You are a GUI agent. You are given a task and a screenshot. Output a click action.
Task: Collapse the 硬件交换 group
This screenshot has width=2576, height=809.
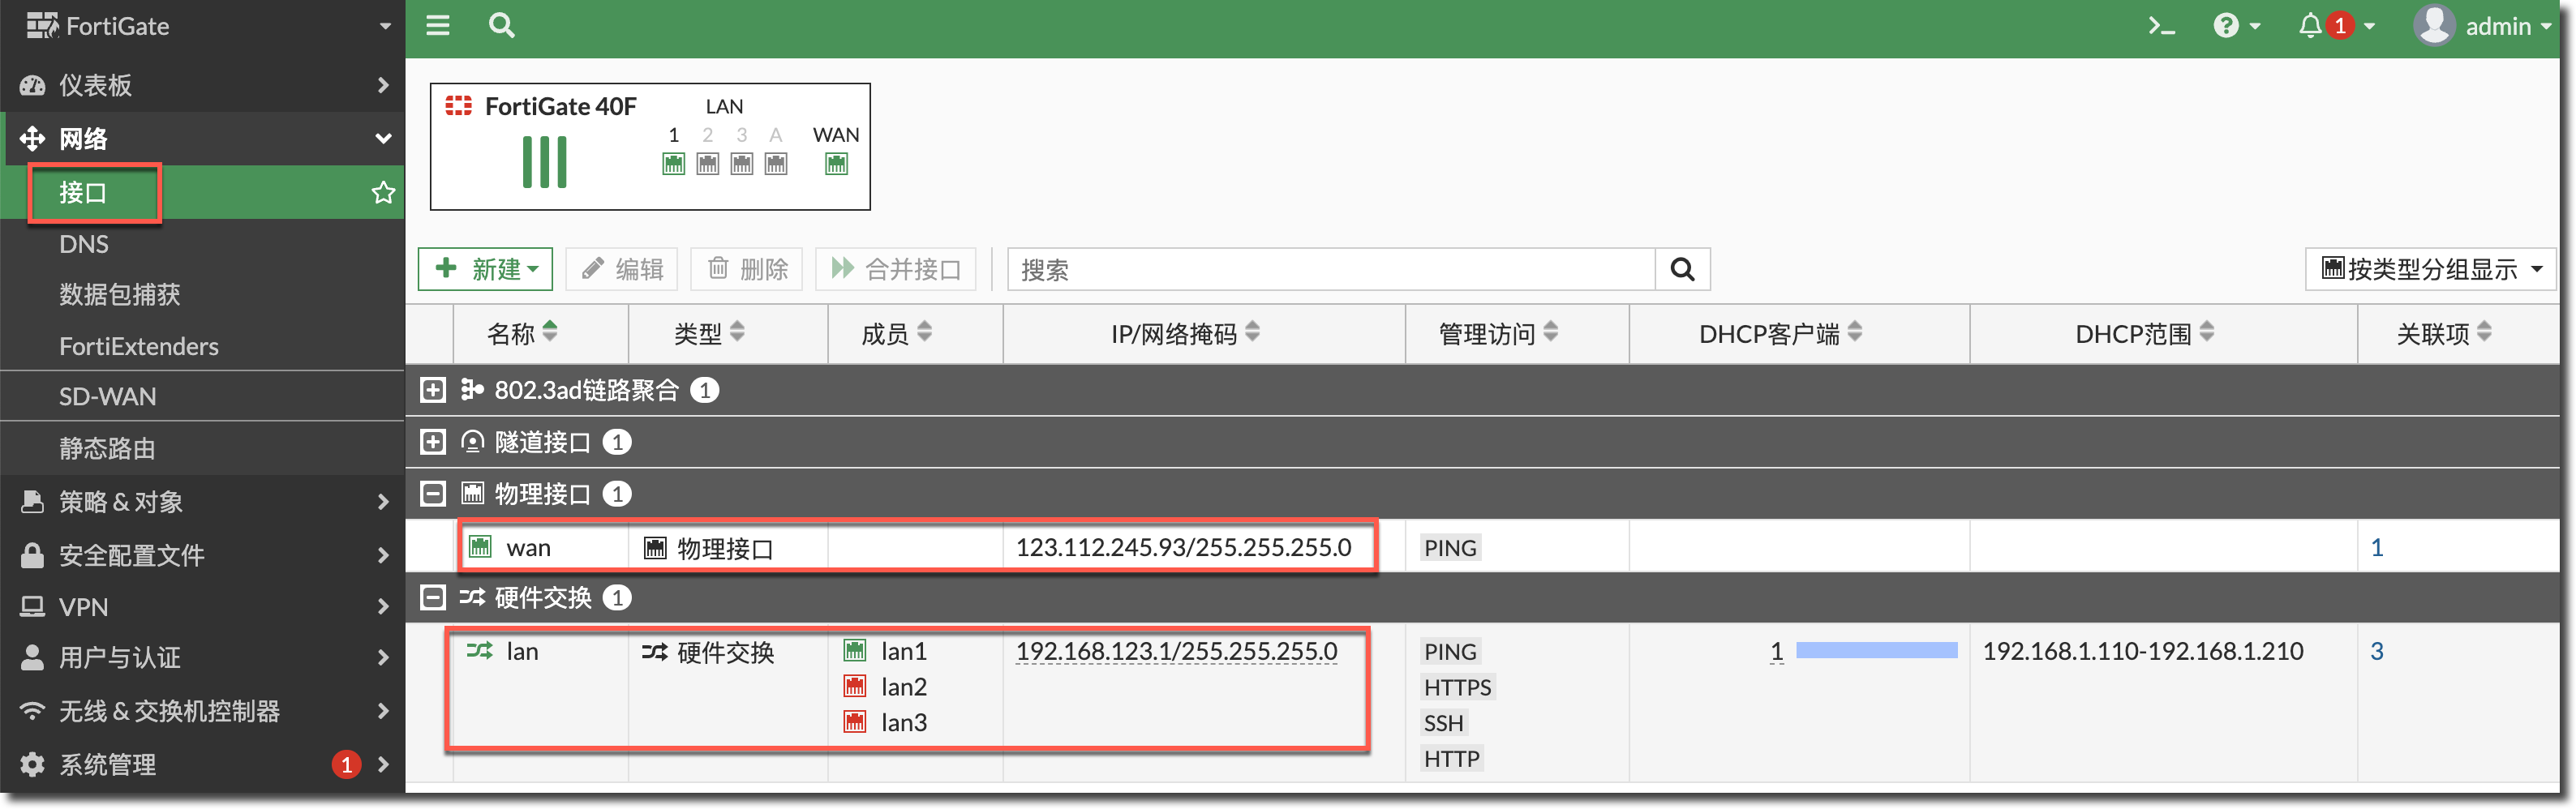click(x=433, y=598)
